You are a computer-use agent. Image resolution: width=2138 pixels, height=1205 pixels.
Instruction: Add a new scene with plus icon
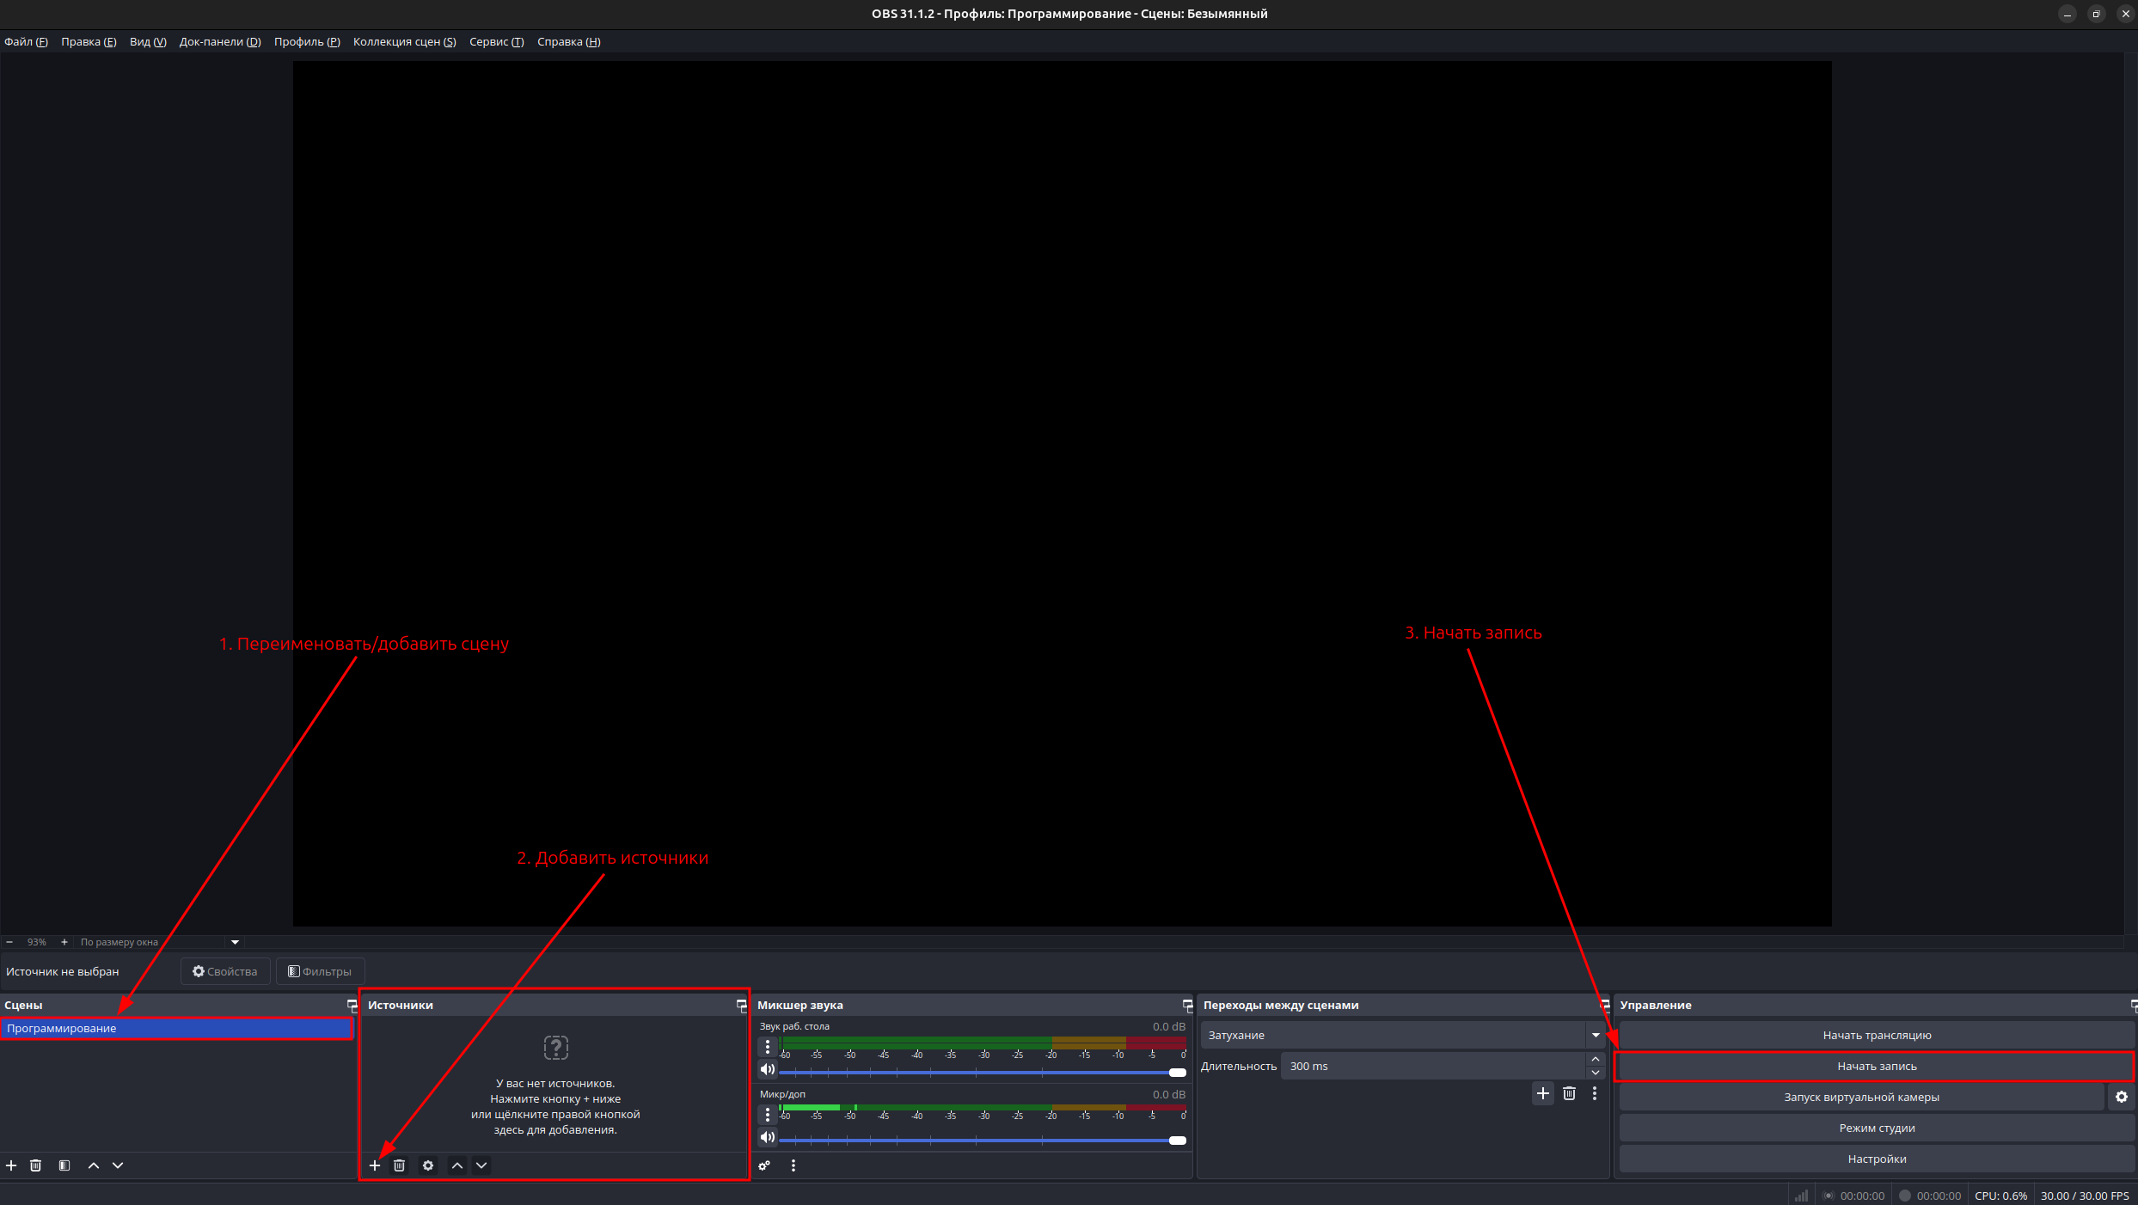point(11,1165)
